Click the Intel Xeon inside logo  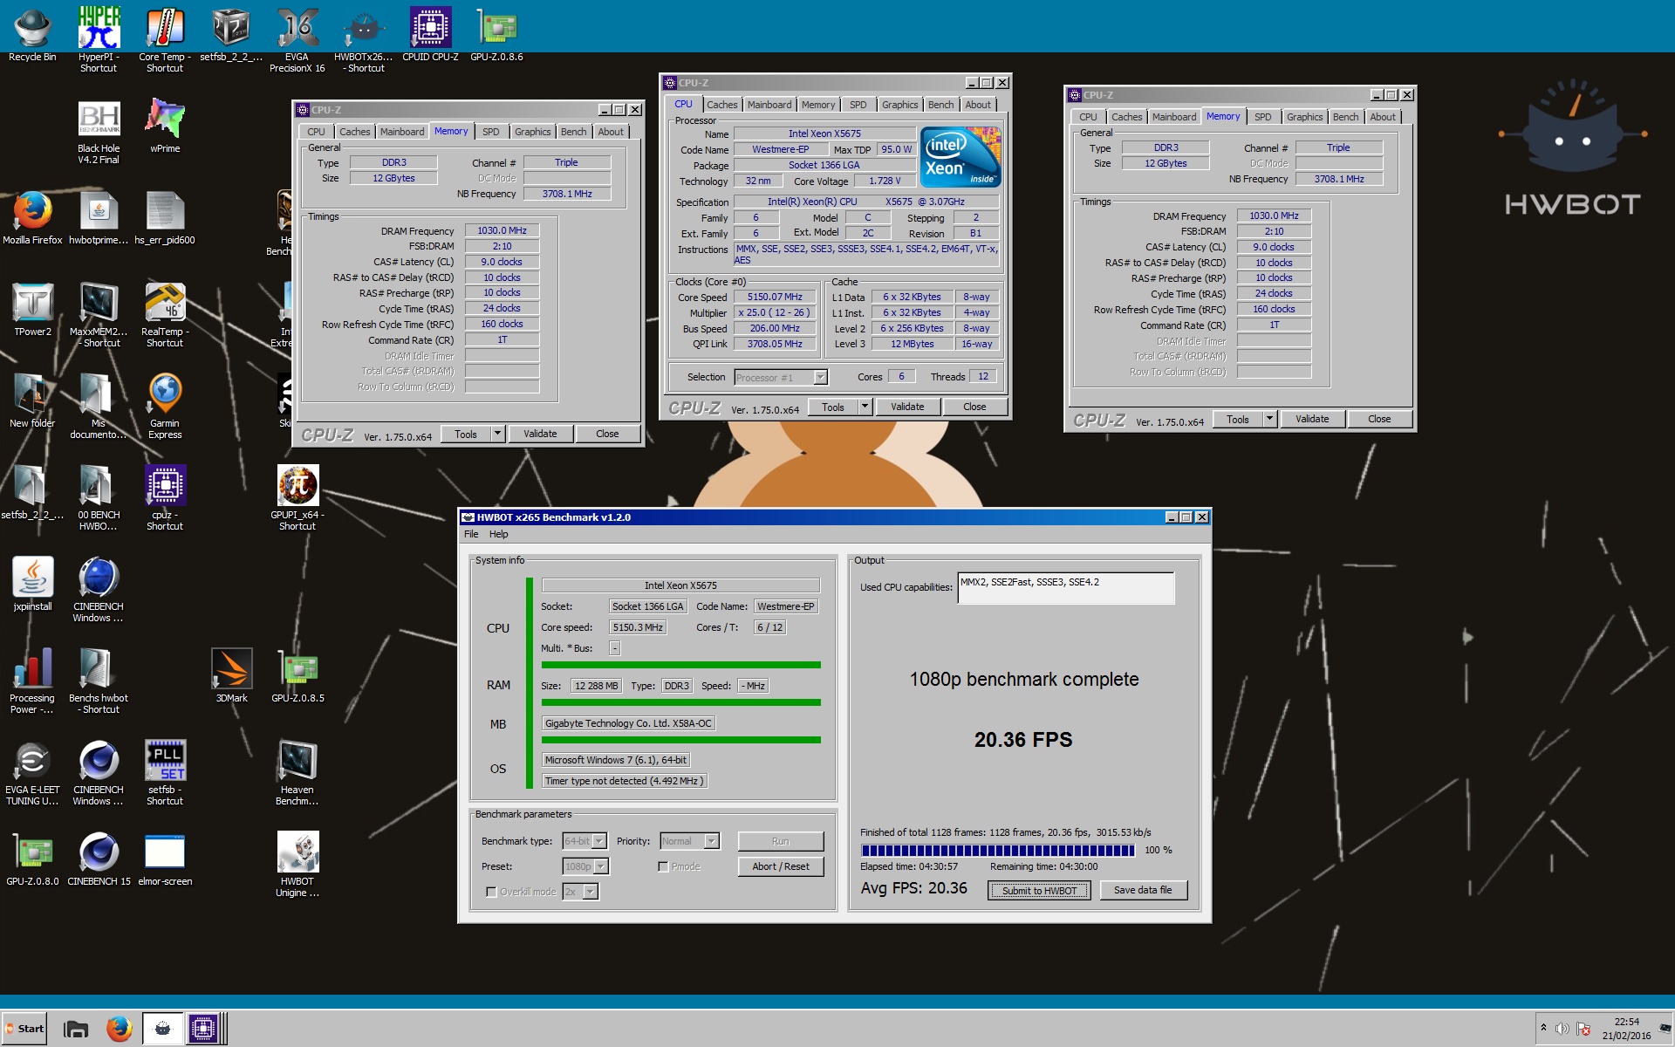pos(961,157)
